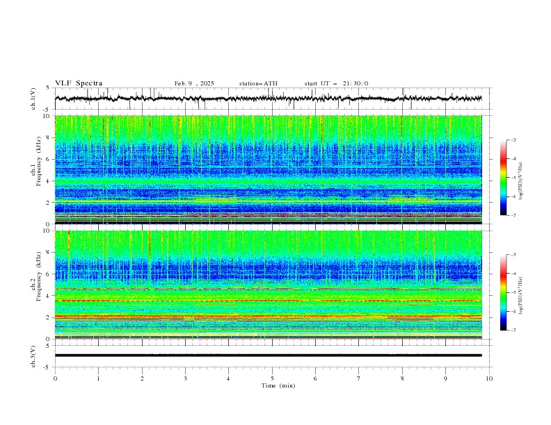
Task: Click the "-5" label on ch.2 colorbar
Action: pos(513,292)
